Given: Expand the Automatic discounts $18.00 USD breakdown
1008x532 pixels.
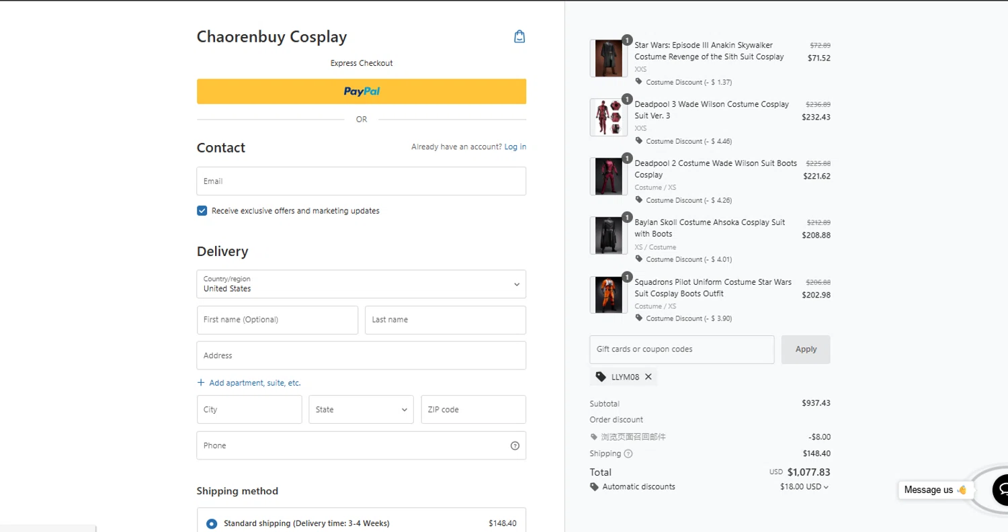Looking at the screenshot, I should tap(804, 487).
